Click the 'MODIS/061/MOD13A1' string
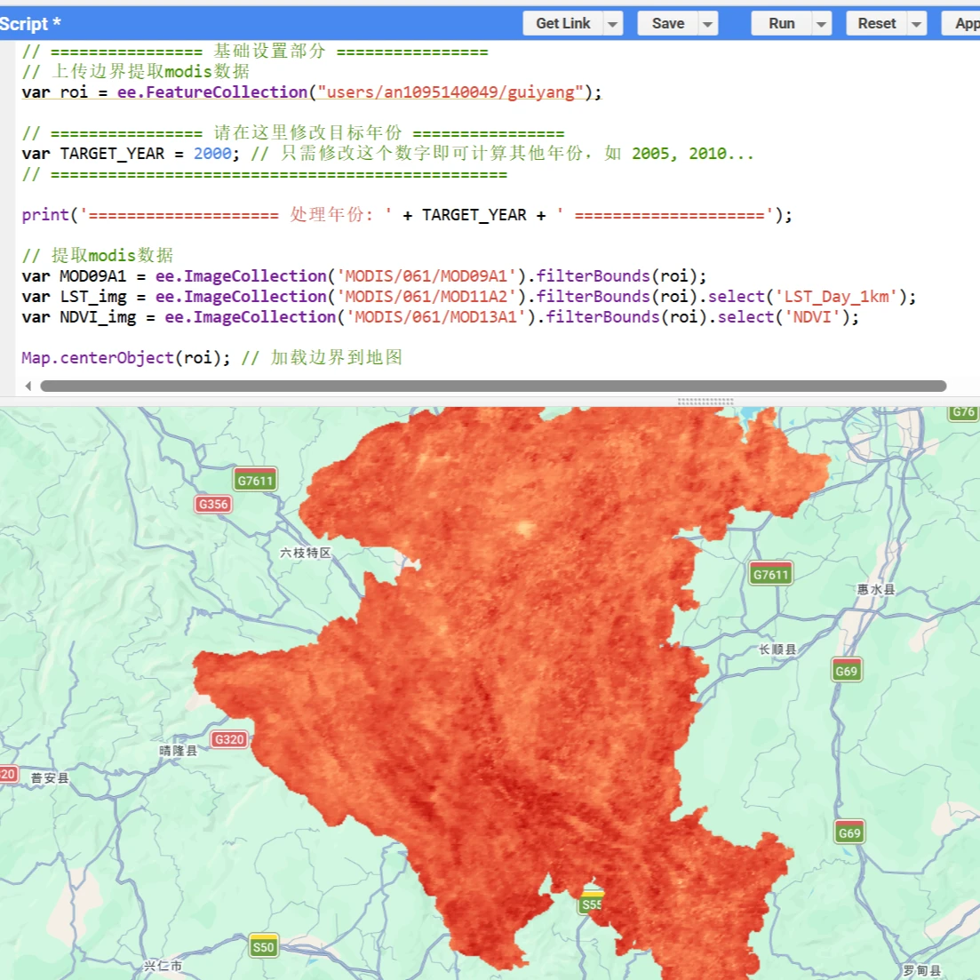 pos(436,317)
